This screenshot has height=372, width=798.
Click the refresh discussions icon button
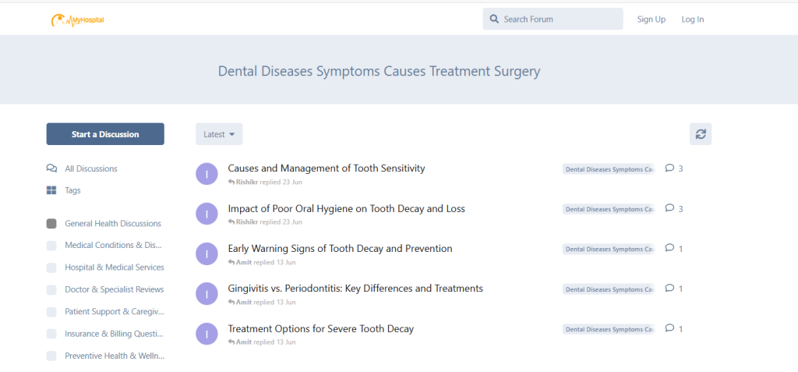coord(700,134)
